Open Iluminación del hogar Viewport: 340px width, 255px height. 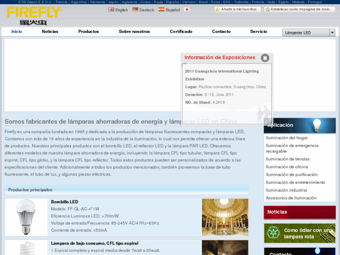pyautogui.click(x=287, y=138)
